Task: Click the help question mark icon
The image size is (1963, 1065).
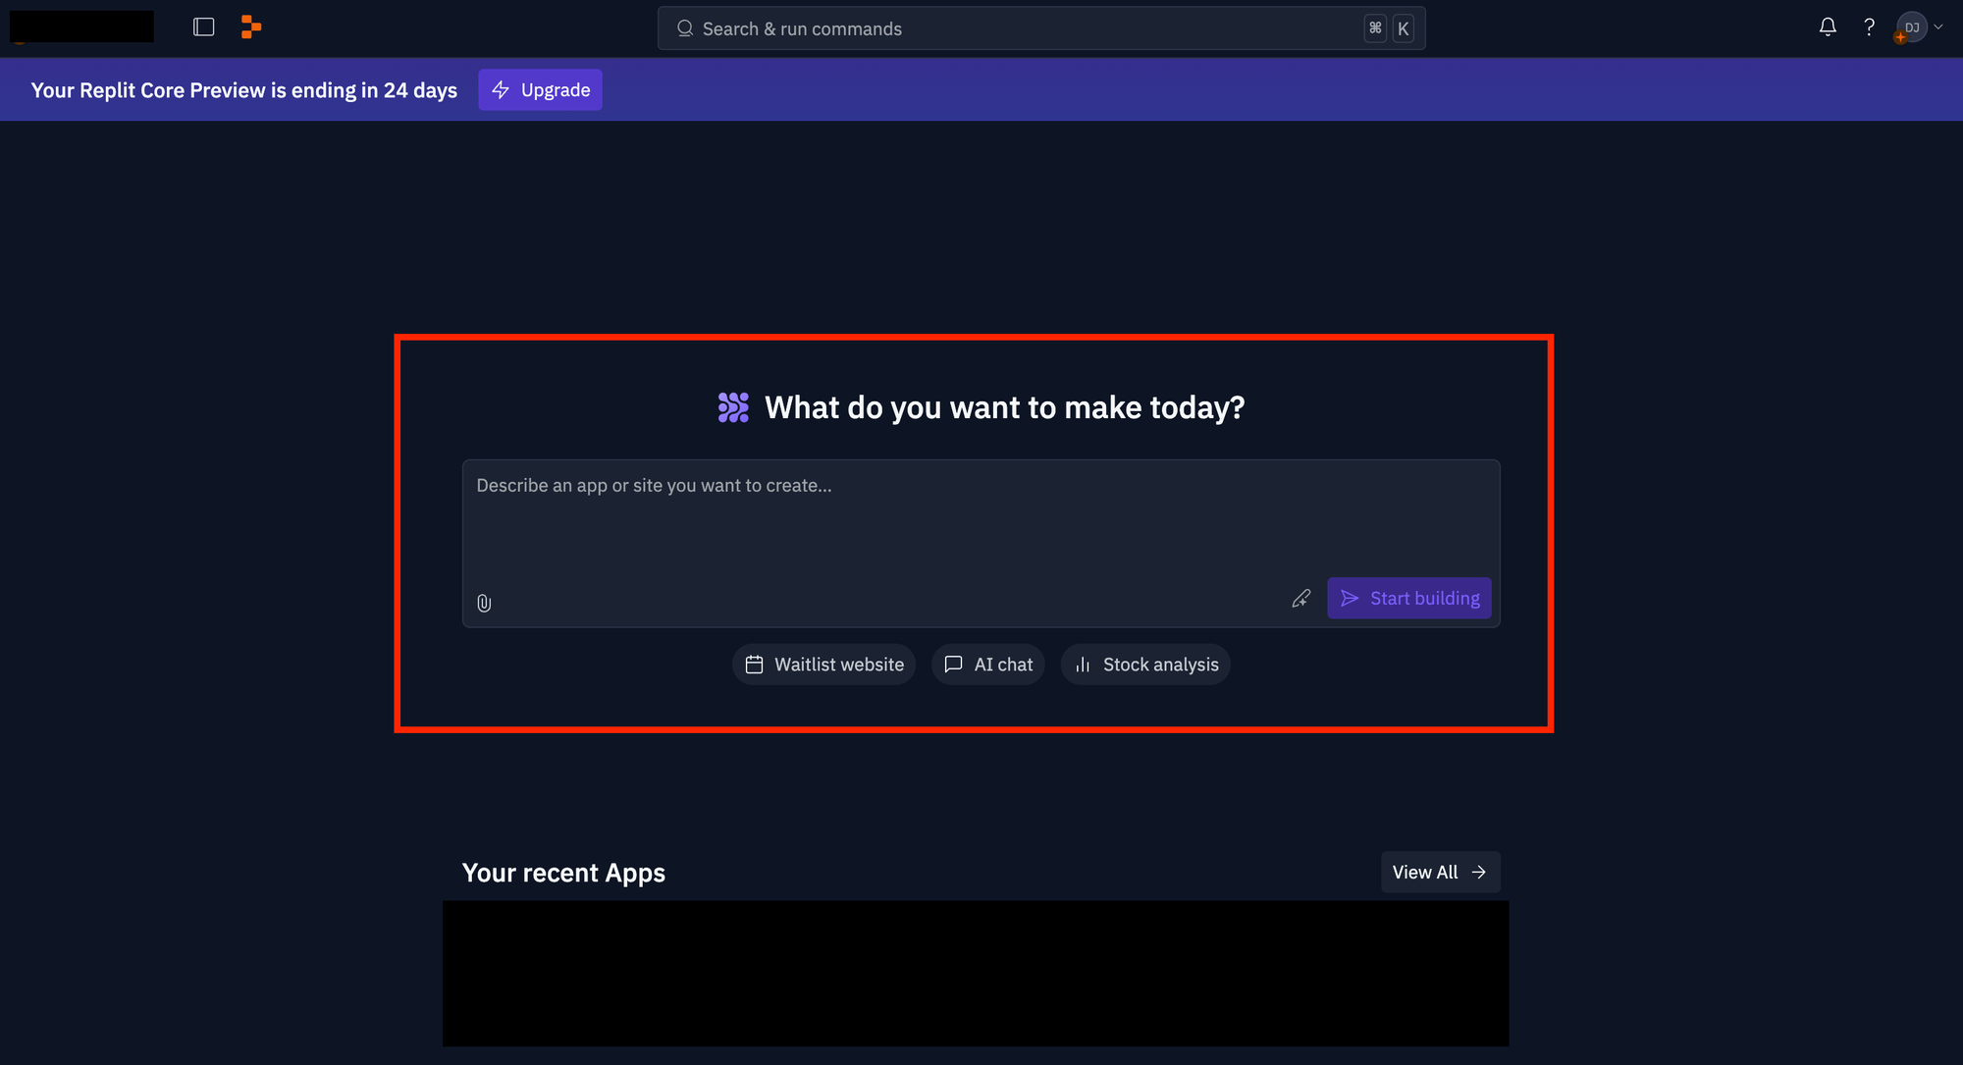Action: (x=1869, y=27)
